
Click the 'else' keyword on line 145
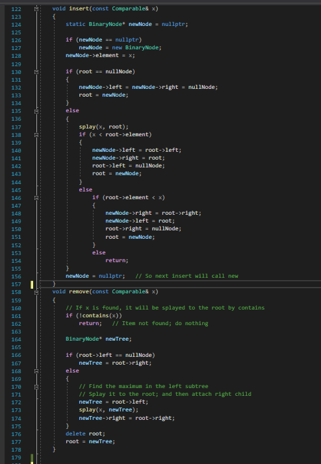pyautogui.click(x=85, y=189)
